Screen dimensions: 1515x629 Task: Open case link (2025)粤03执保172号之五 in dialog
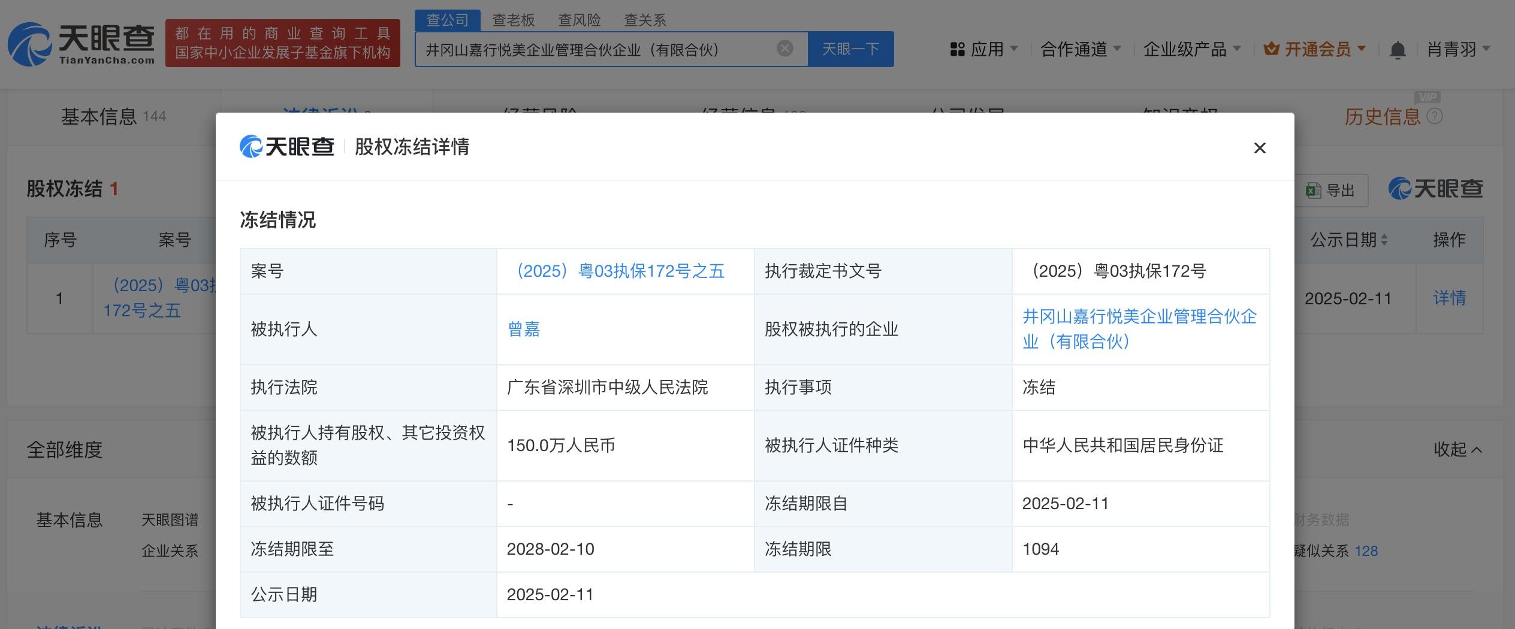620,271
